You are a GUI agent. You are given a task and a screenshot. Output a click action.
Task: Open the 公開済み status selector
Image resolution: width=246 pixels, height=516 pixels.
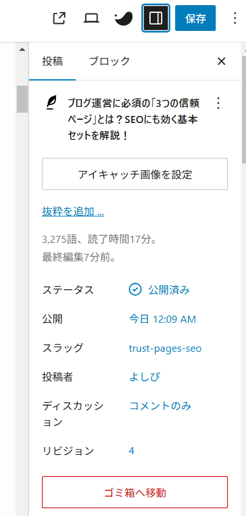coord(160,290)
